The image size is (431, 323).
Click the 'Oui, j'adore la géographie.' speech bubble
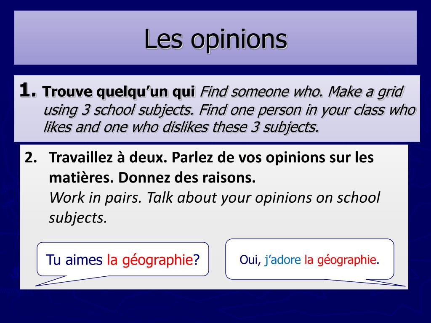tap(310, 259)
